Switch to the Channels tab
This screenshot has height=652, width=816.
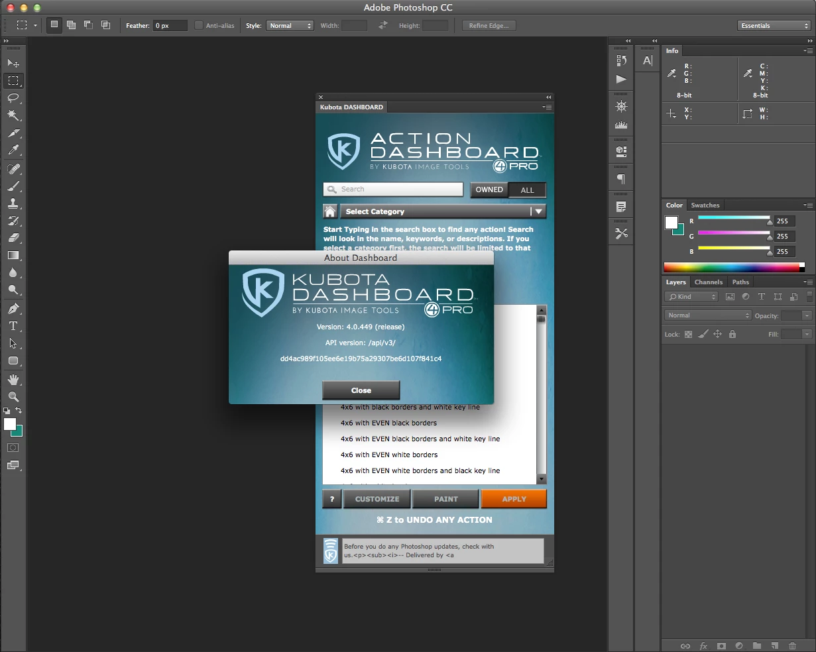point(709,282)
